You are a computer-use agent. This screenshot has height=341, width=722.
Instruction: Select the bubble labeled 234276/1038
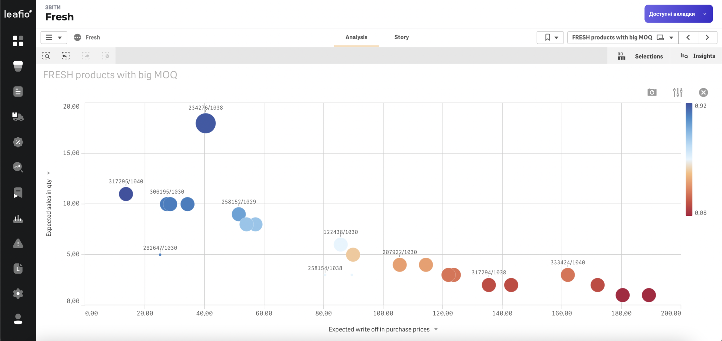pos(206,123)
